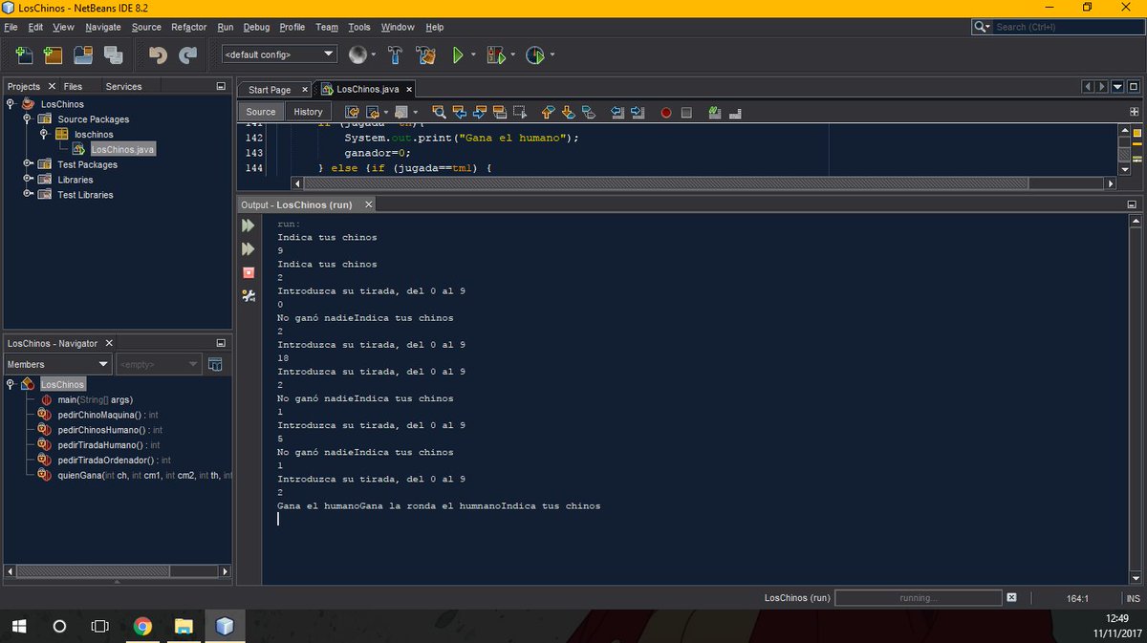This screenshot has width=1147, height=643.
Task: Switch to the Services tab
Action: pos(123,86)
